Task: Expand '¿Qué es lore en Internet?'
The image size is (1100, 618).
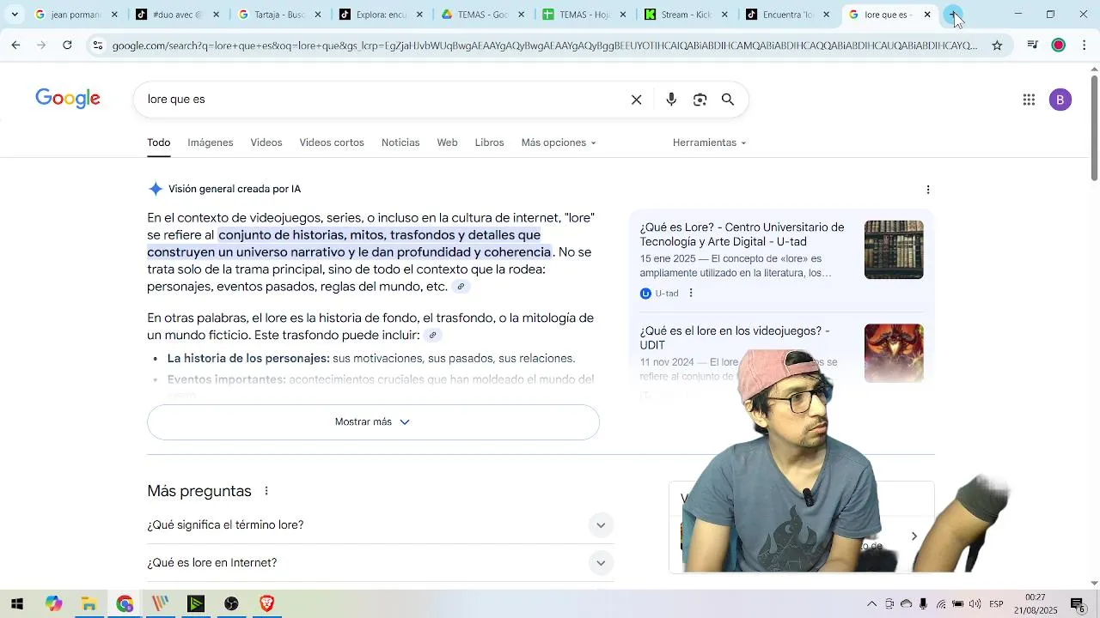Action: (381, 563)
